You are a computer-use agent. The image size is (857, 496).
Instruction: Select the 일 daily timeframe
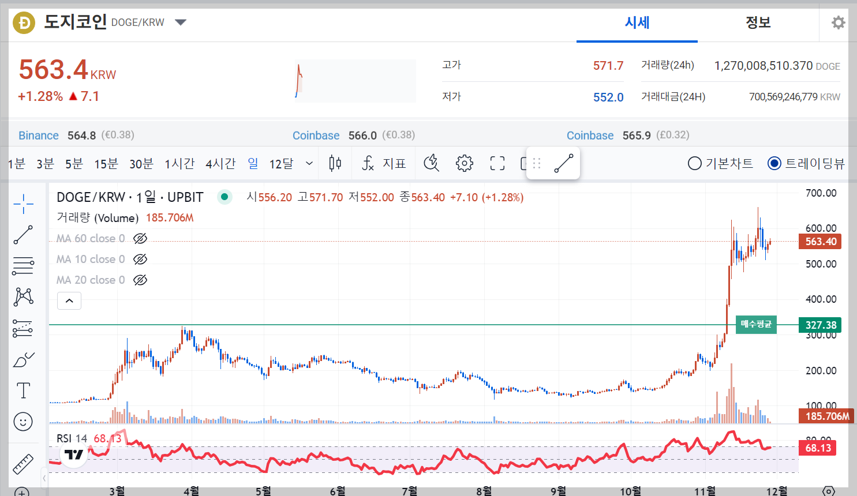click(x=253, y=164)
